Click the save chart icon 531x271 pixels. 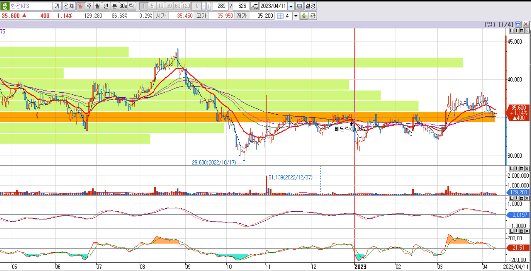[299, 6]
